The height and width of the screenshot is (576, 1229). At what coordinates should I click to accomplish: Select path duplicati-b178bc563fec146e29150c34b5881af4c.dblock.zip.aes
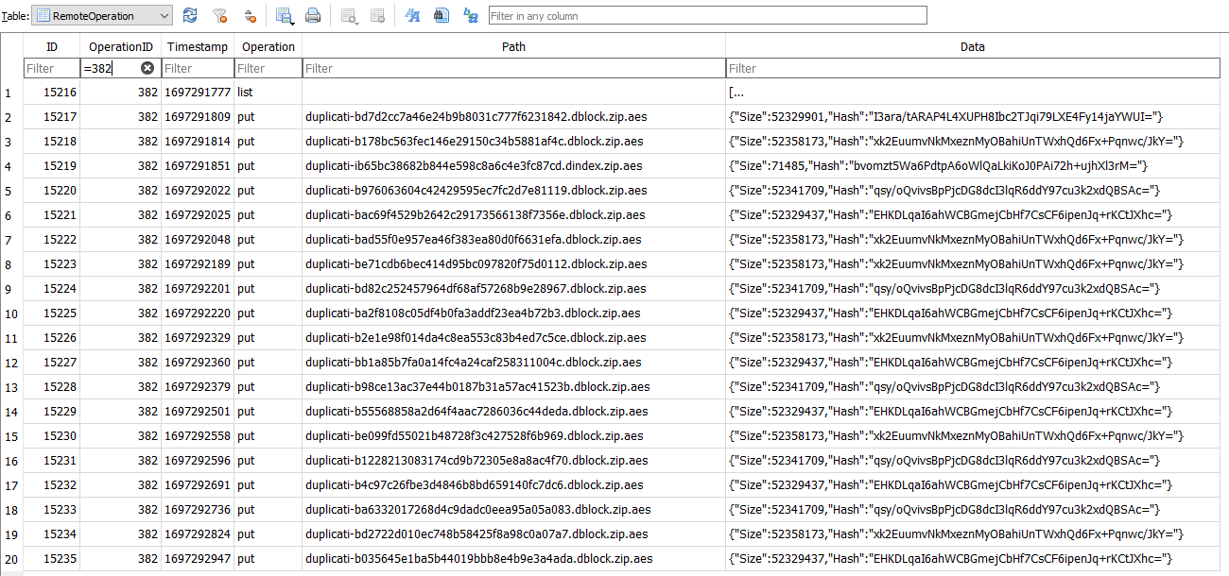pos(513,142)
